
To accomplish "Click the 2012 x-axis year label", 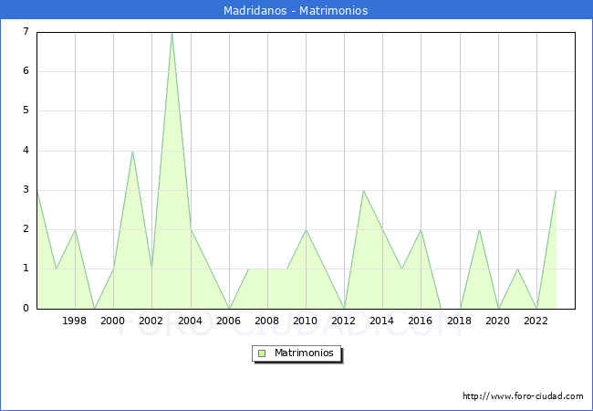I will tap(343, 321).
